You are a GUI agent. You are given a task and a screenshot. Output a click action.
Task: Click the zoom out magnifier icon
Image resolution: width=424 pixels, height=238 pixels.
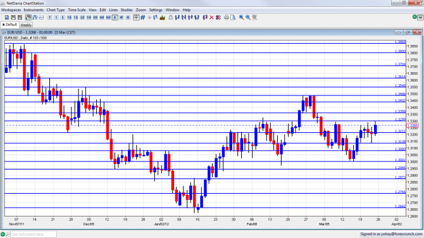tap(248, 17)
